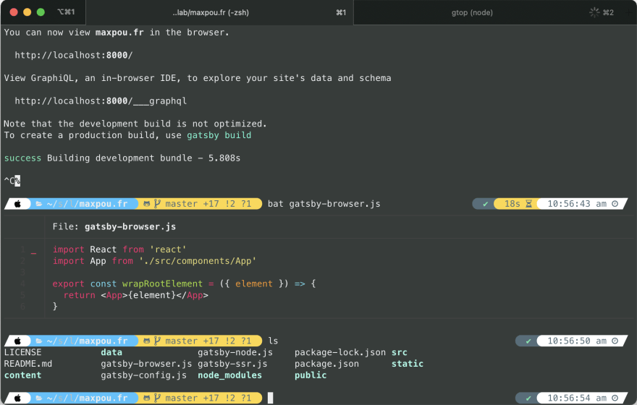This screenshot has width=637, height=405.
Task: Click the GitHub cat icon in bat command prompt
Action: (x=147, y=204)
